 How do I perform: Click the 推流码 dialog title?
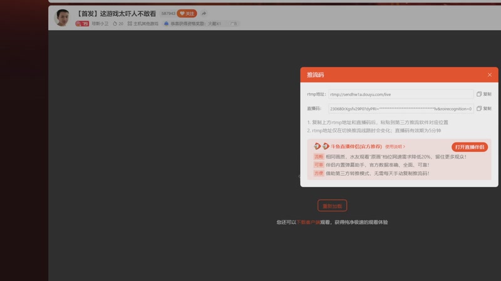pyautogui.click(x=316, y=75)
